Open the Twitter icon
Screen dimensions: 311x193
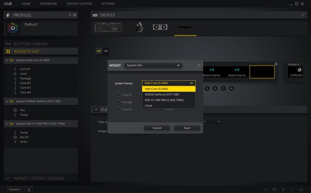(283, 190)
